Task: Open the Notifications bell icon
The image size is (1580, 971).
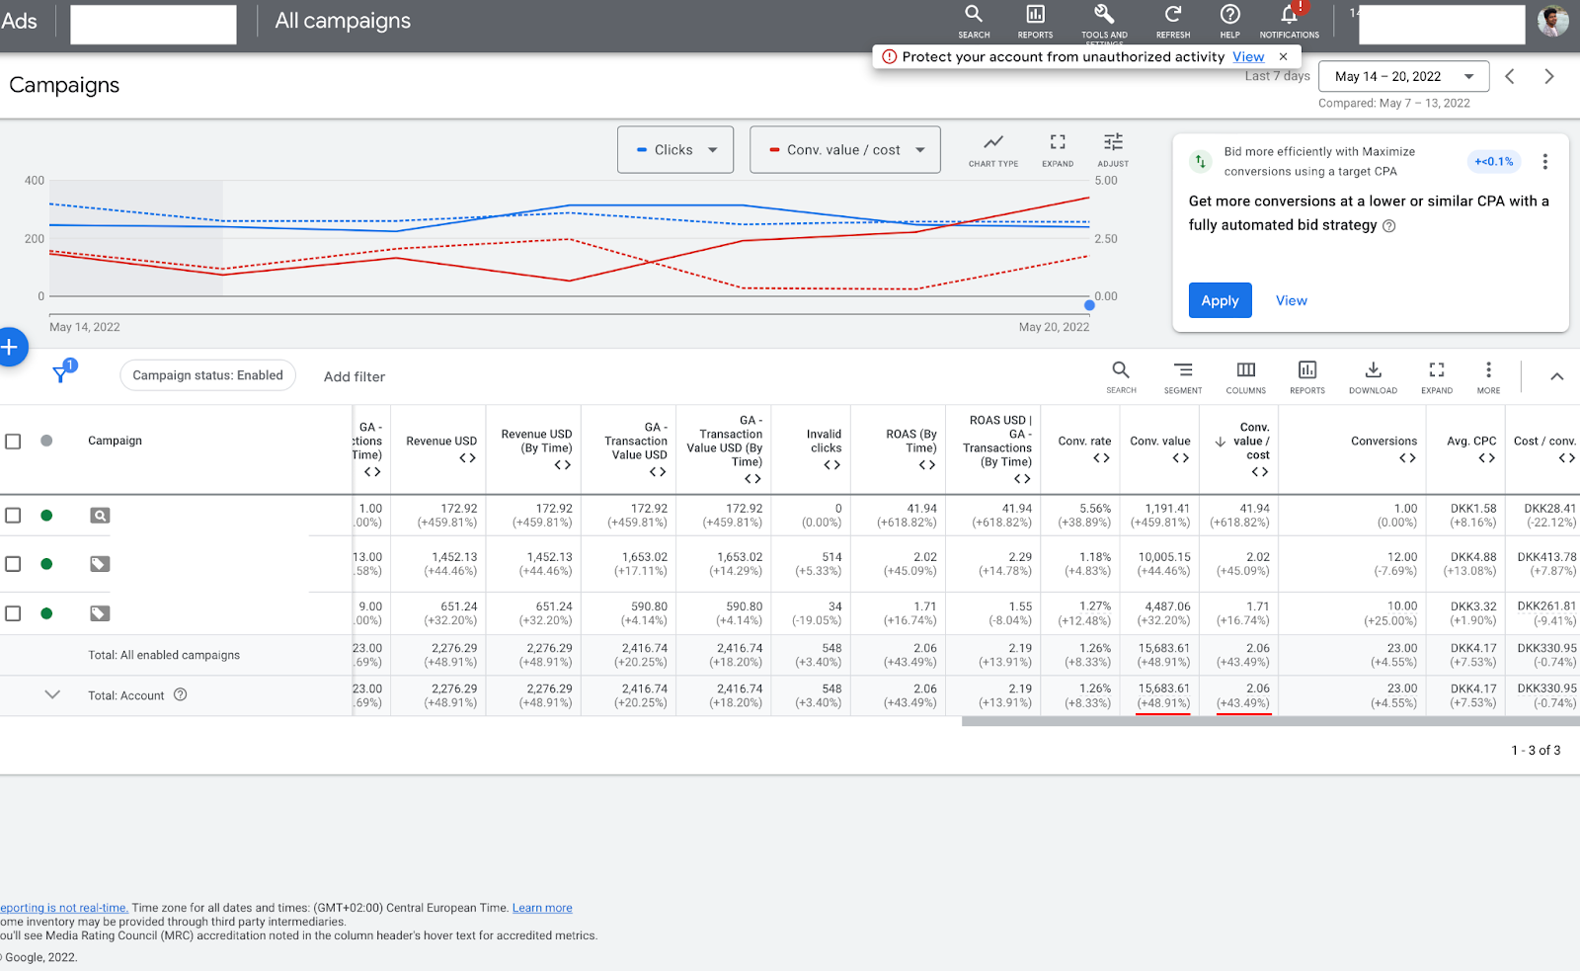Action: (1289, 15)
